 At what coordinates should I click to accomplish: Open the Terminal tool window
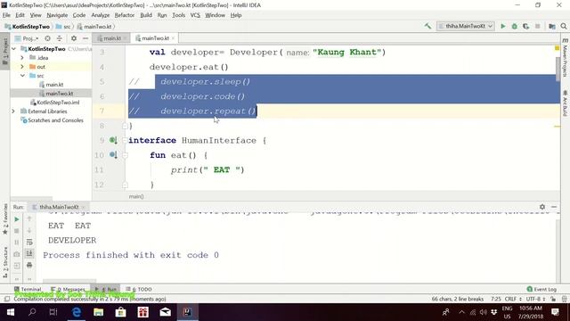click(28, 289)
